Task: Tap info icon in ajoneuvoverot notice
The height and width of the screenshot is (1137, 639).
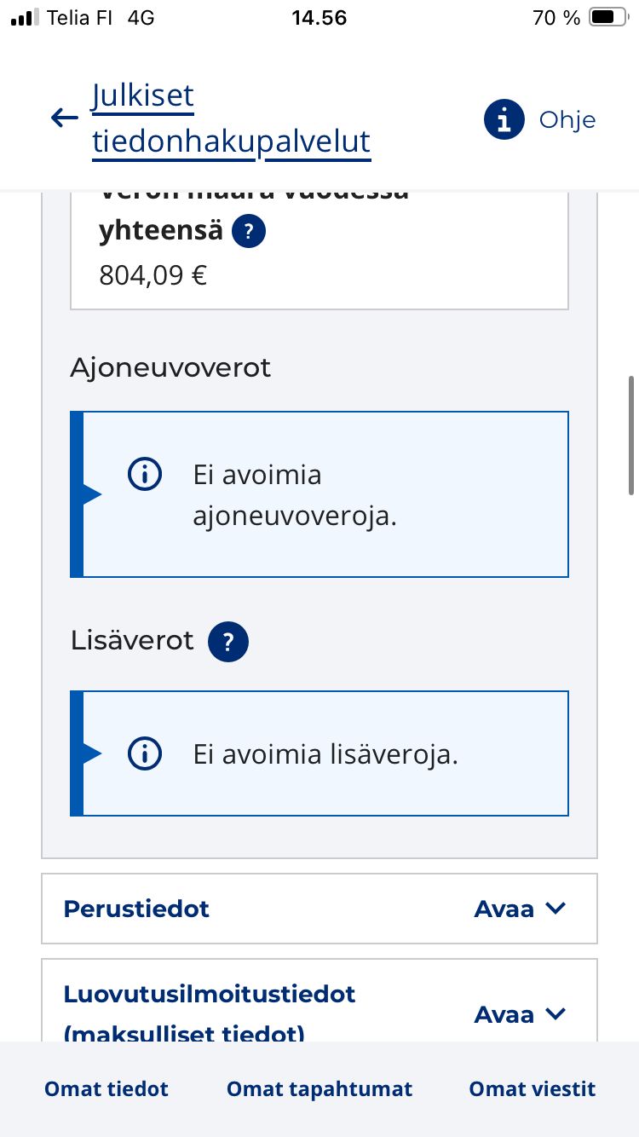Action: pos(145,474)
